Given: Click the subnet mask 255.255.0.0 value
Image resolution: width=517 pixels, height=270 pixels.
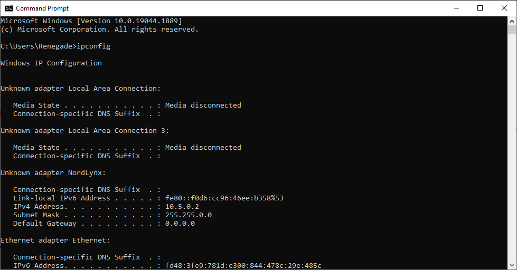Looking at the screenshot, I should (189, 215).
